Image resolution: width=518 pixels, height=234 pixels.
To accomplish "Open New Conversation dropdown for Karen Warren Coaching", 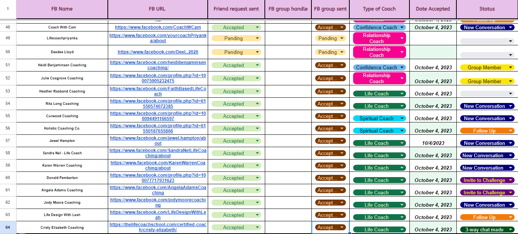I will point(487,168).
